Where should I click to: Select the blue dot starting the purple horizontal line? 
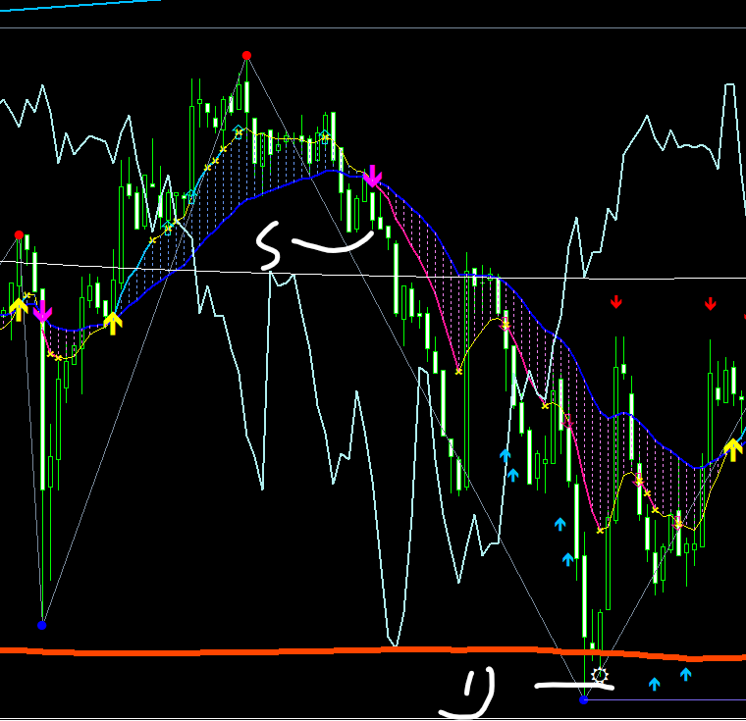pyautogui.click(x=584, y=699)
